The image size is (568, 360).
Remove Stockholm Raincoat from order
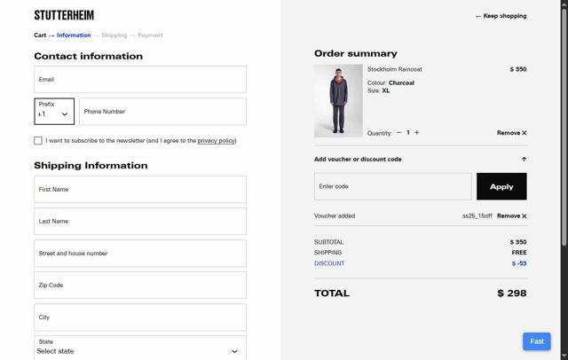click(x=511, y=133)
